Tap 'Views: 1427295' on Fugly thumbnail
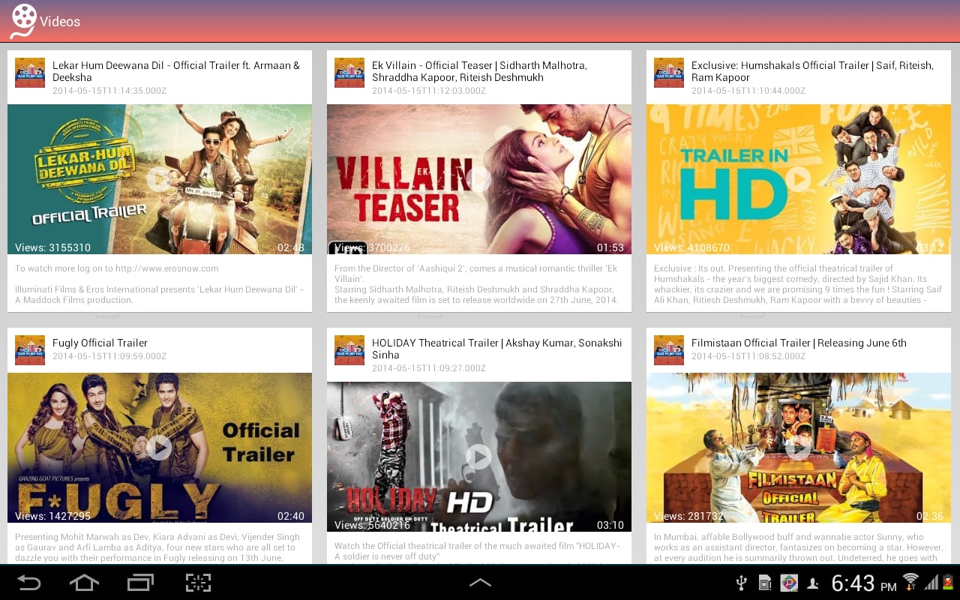This screenshot has width=960, height=600. pyautogui.click(x=52, y=516)
